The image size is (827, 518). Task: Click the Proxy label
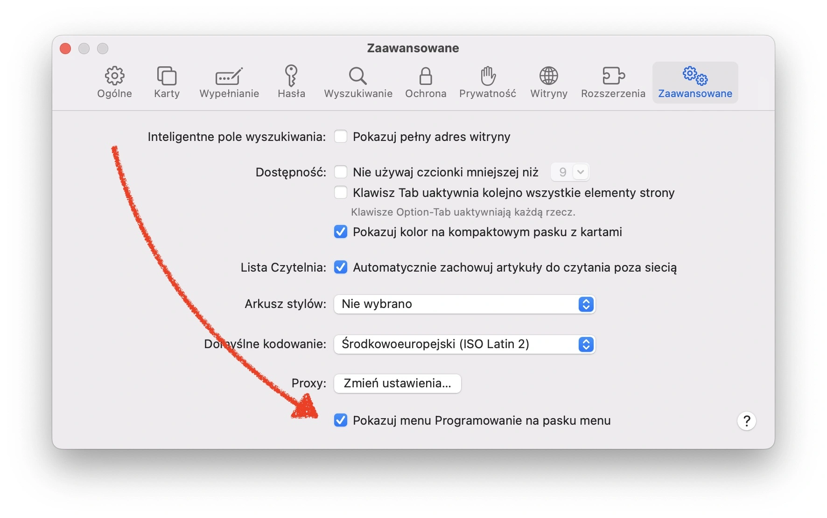309,383
